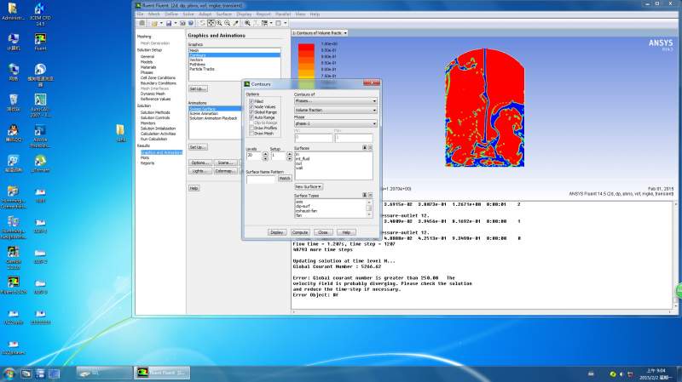This screenshot has height=382, width=682.
Task: Open the Volume fraction dropdown
Action: [x=335, y=110]
